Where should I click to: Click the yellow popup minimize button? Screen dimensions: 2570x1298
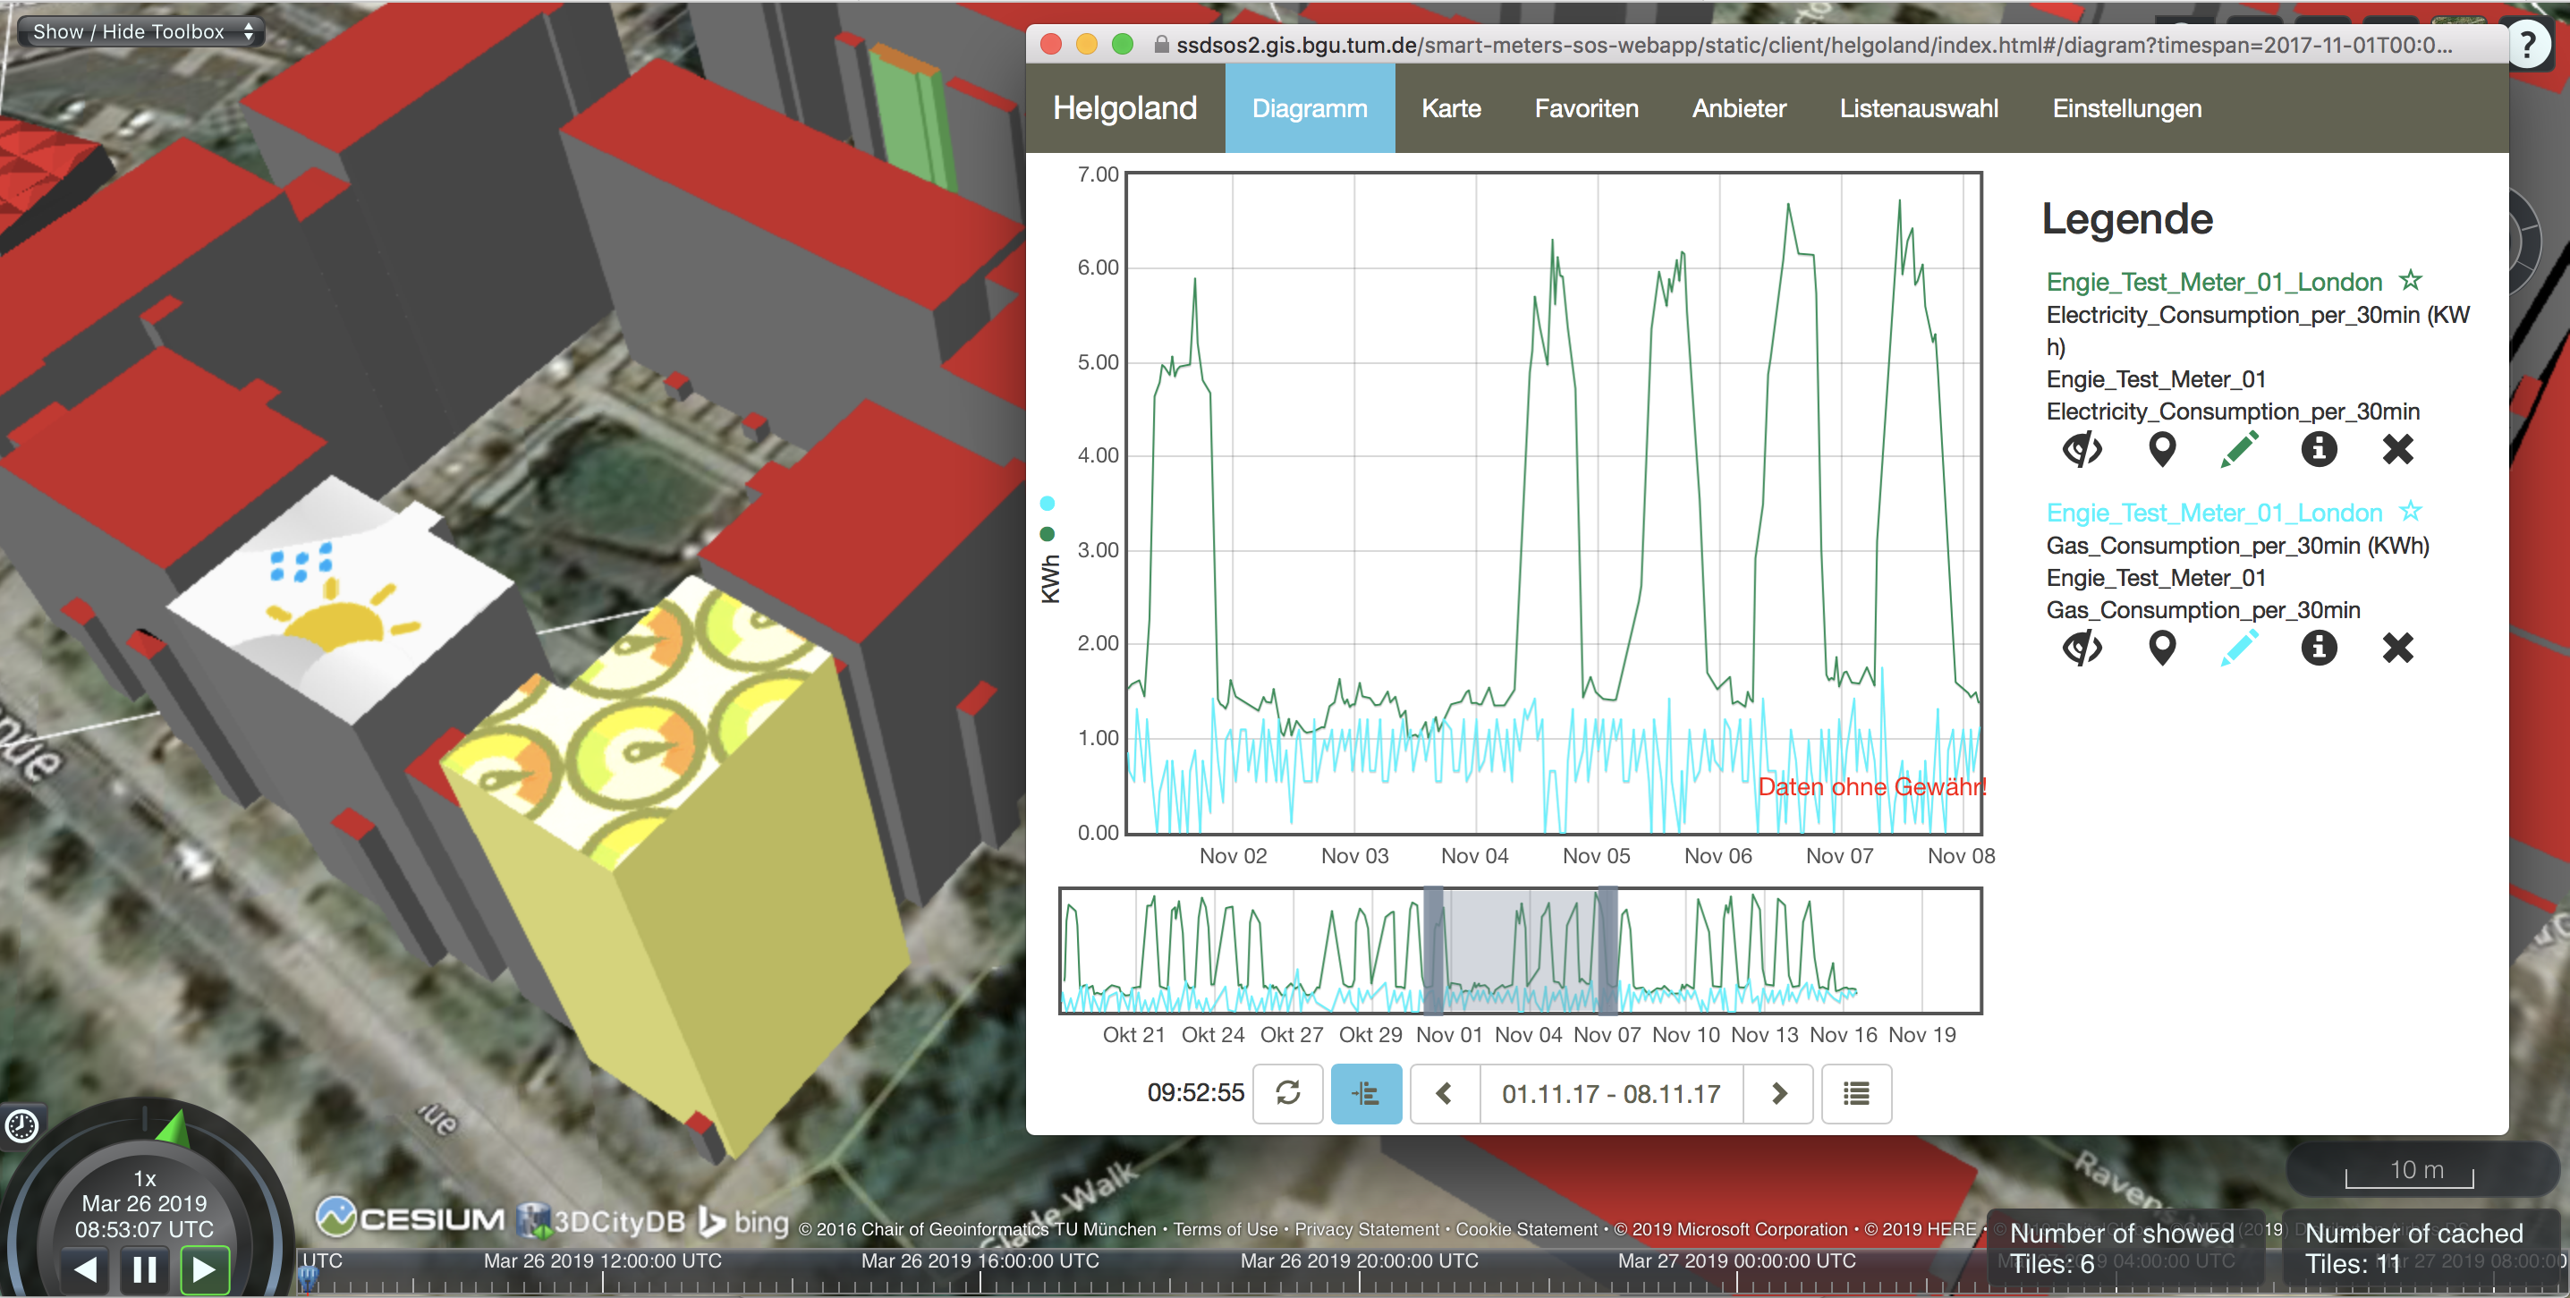coord(1087,44)
